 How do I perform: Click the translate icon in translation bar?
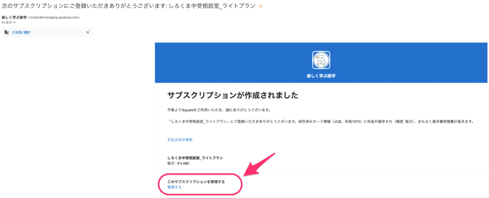click(x=7, y=32)
